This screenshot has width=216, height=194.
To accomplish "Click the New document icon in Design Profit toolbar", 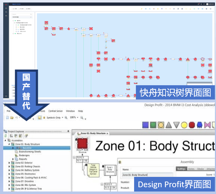I will click(8, 117).
